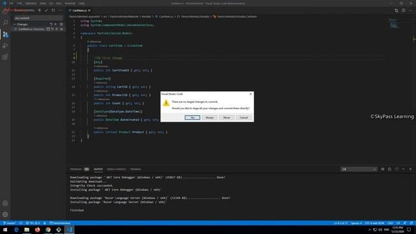Viewport: 416px width, 234px height.
Task: Open changes compare icon in editor toolbar
Action: (396, 10)
